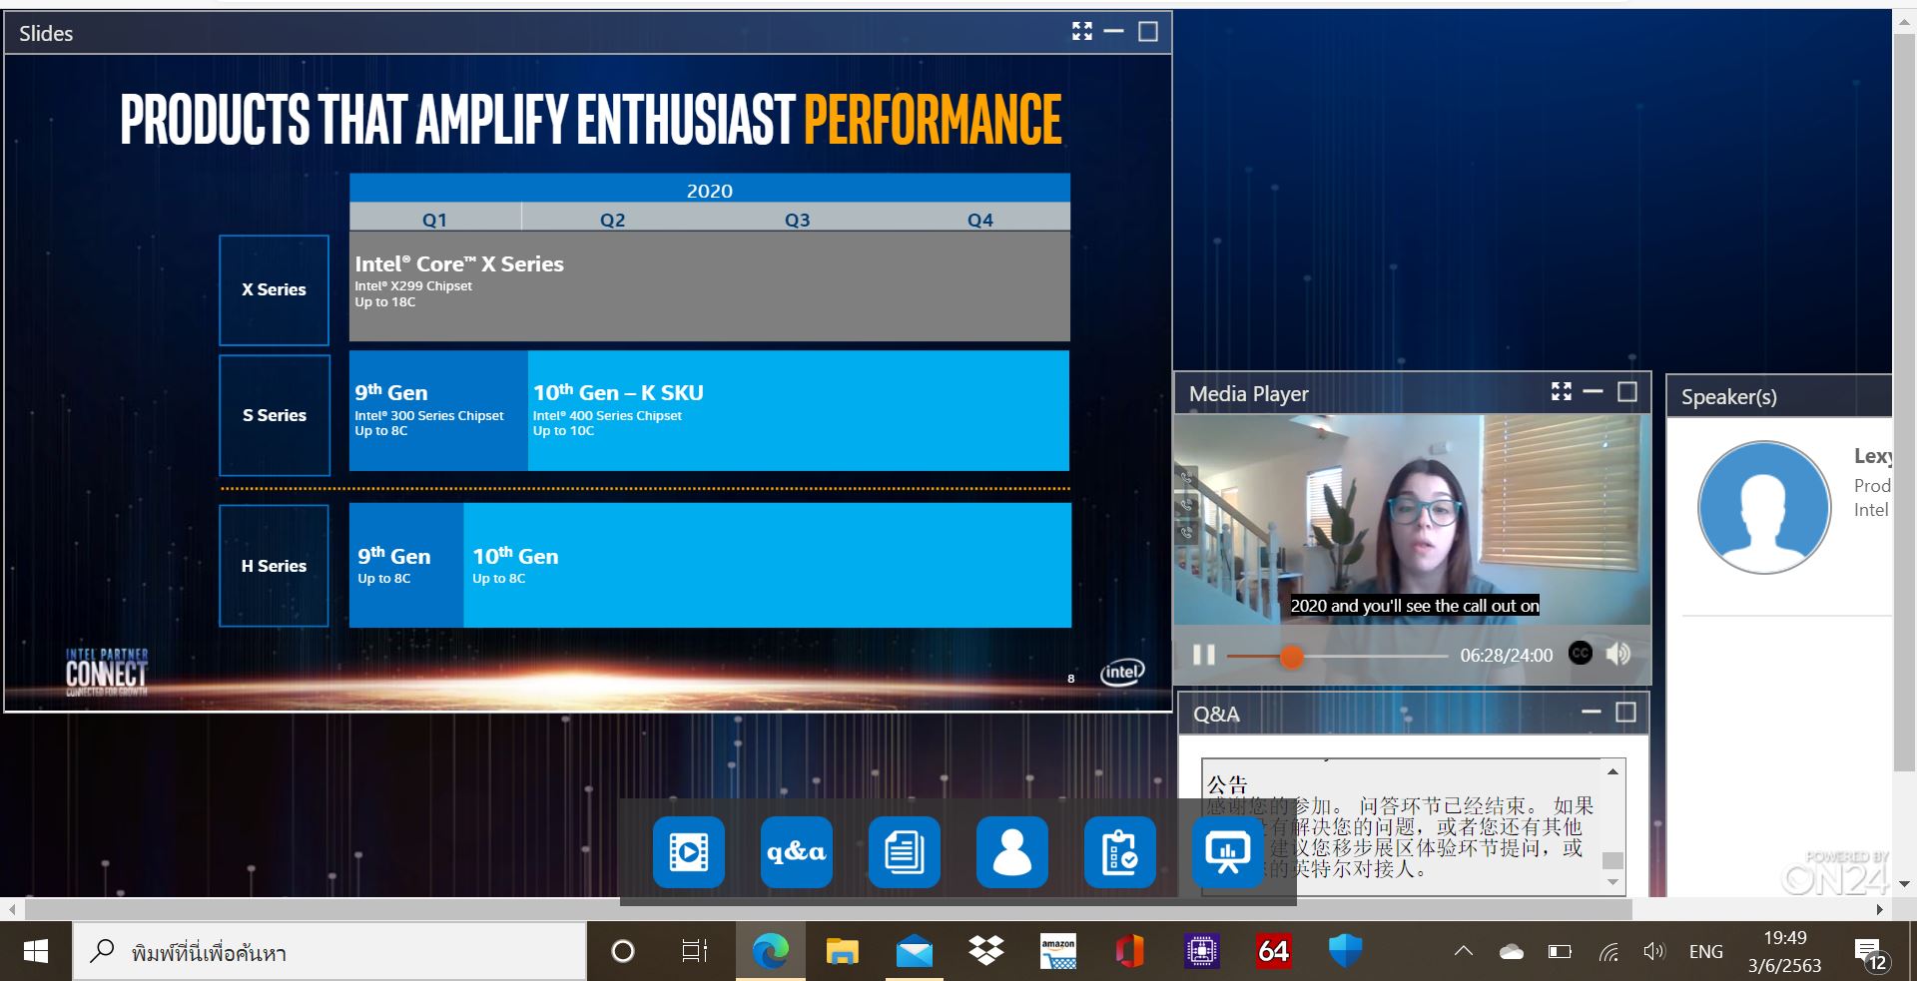Click the 10th Gen K SKU slide block
Viewport: 1917px width, 981px height.
(798, 410)
